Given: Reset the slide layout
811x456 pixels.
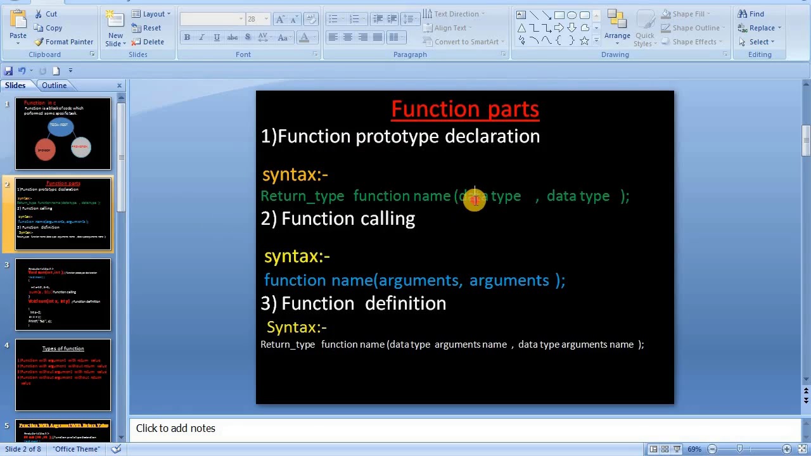Looking at the screenshot, I should click(146, 28).
